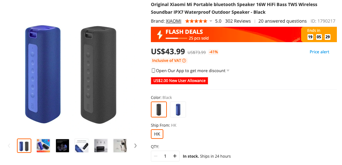The width and height of the screenshot is (342, 165).
Task: Show next thumbnails with right arrow
Action: [x=136, y=146]
